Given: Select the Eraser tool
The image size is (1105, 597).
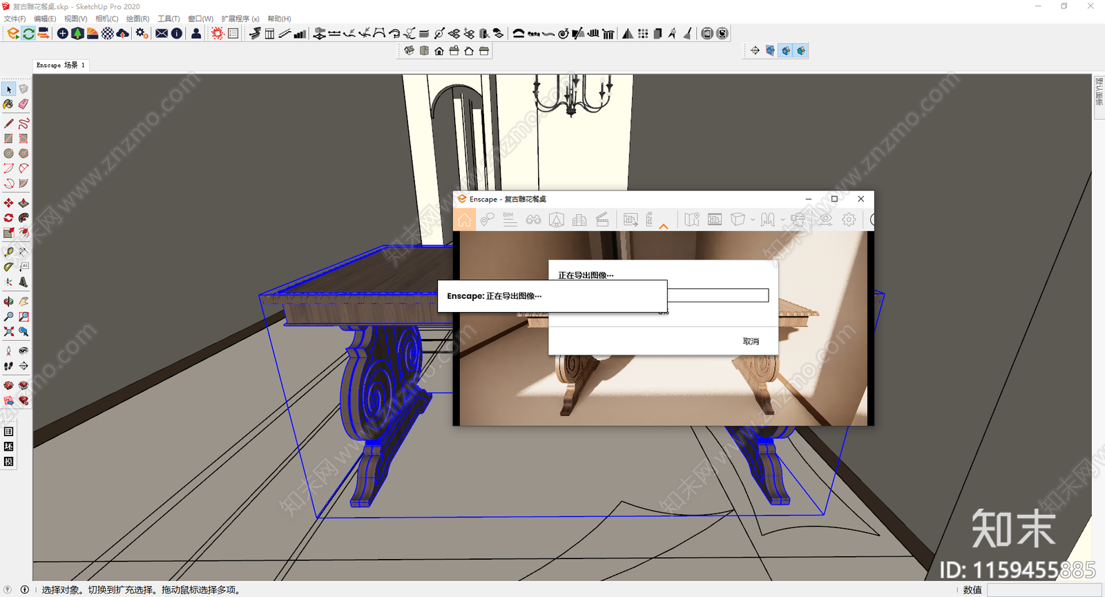Looking at the screenshot, I should point(23,104).
